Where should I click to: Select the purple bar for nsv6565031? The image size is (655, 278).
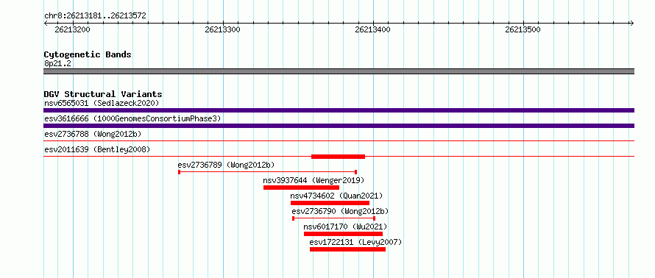coord(339,110)
